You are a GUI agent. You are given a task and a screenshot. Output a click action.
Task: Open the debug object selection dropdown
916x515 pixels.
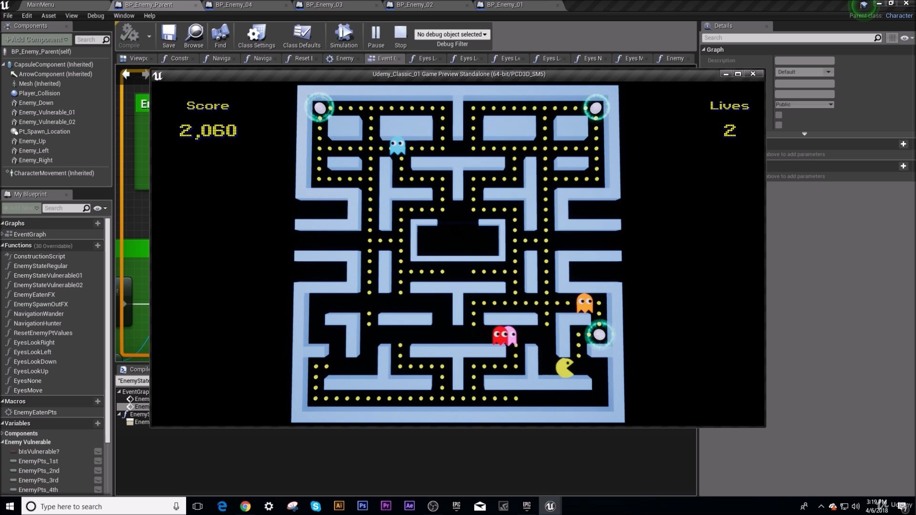452,34
